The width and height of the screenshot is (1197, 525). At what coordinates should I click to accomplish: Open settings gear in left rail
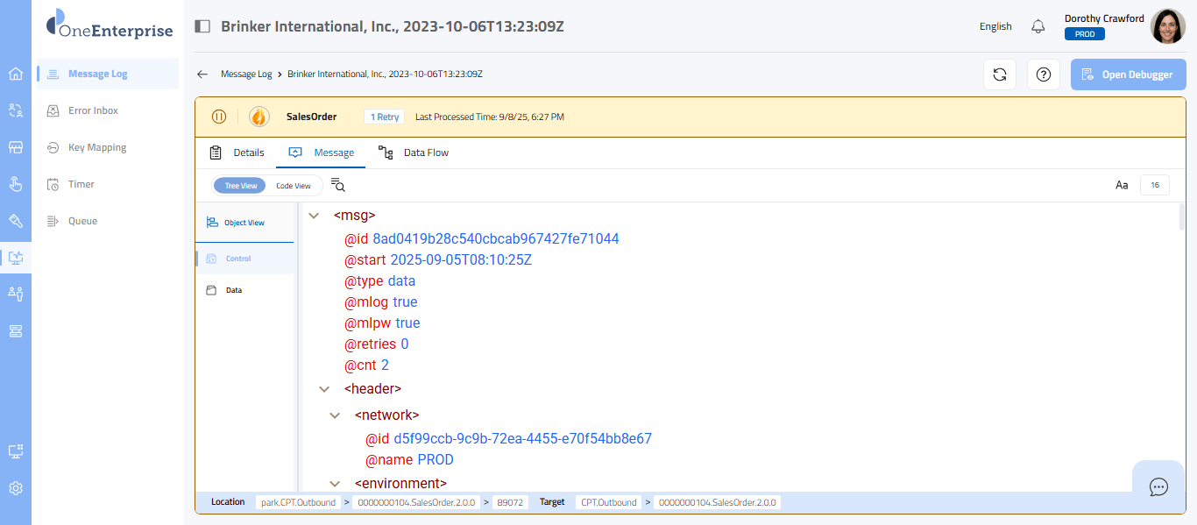point(16,488)
